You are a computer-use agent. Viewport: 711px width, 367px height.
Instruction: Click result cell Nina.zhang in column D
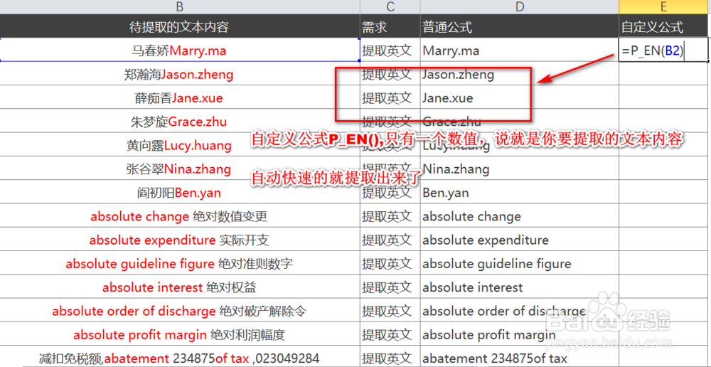[x=520, y=169]
